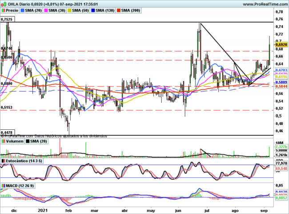
Task: Click the yellow SMA (50) color swatch
Action: click(x=69, y=11)
